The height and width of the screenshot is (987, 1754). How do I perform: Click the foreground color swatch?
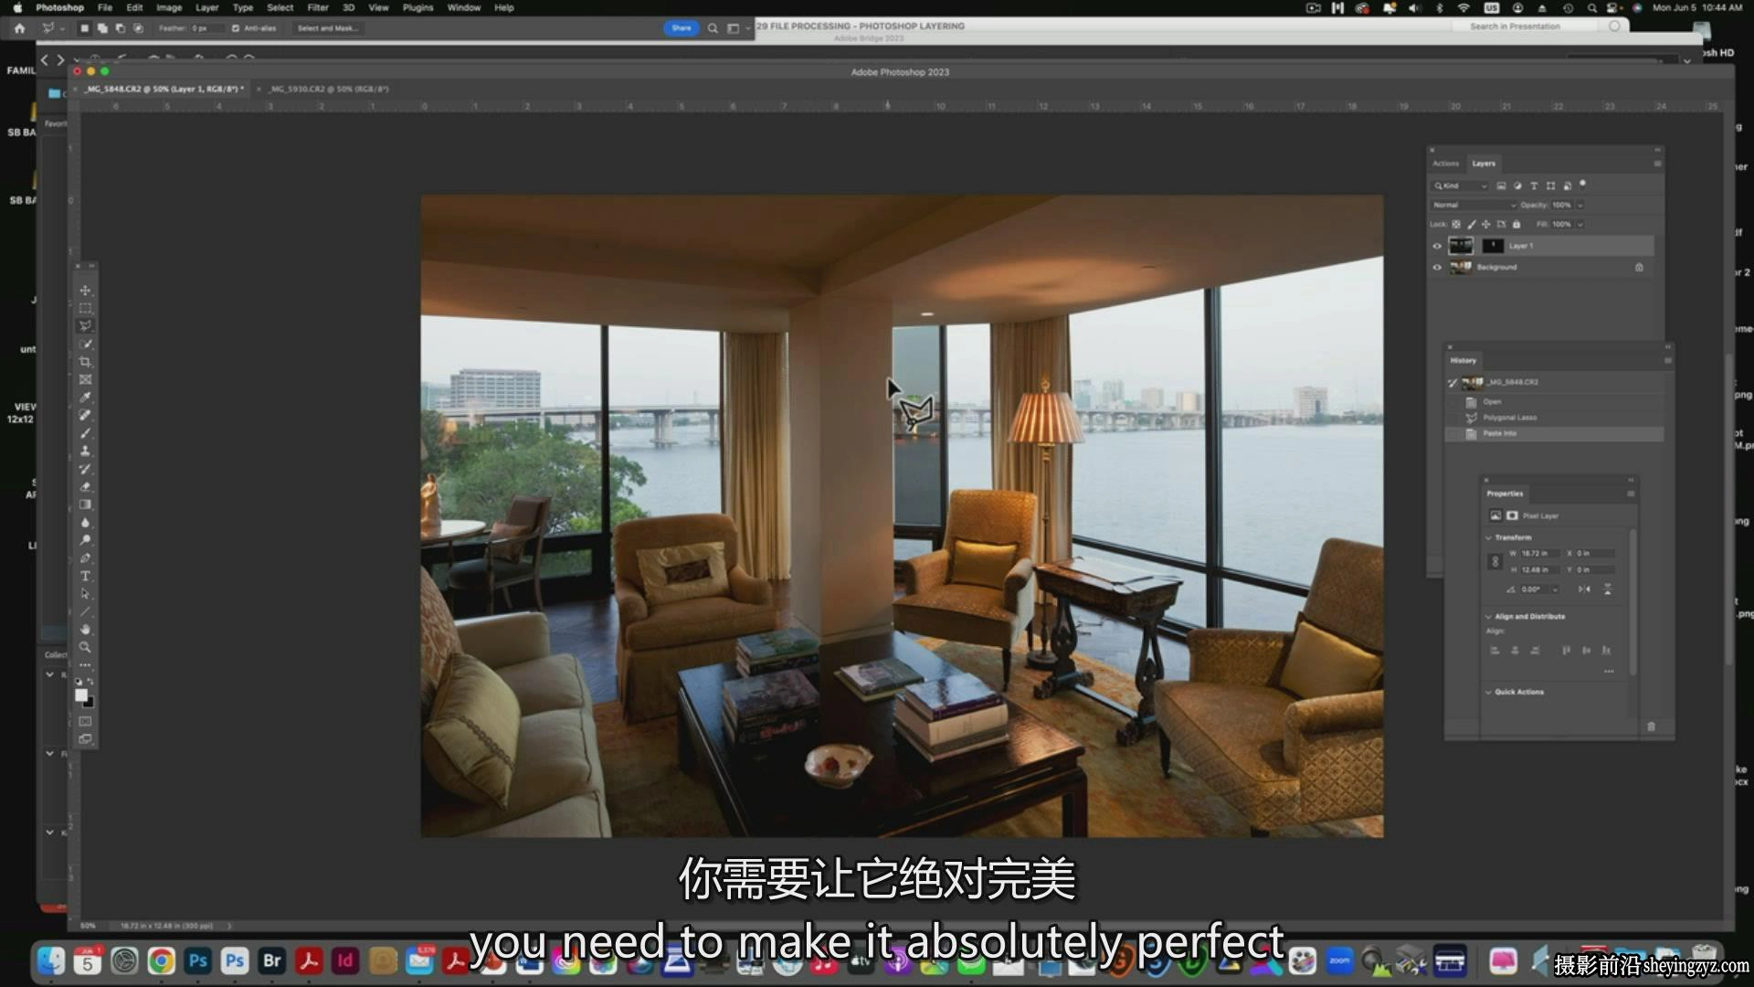81,695
